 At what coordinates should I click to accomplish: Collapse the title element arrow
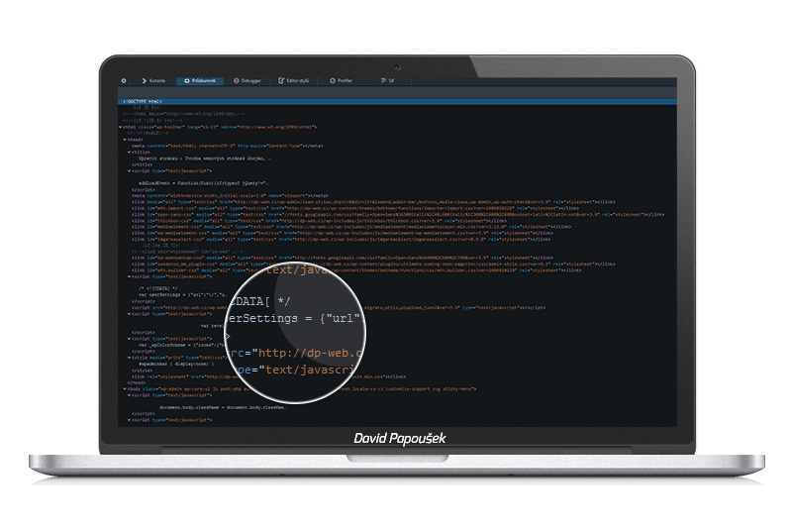point(130,153)
